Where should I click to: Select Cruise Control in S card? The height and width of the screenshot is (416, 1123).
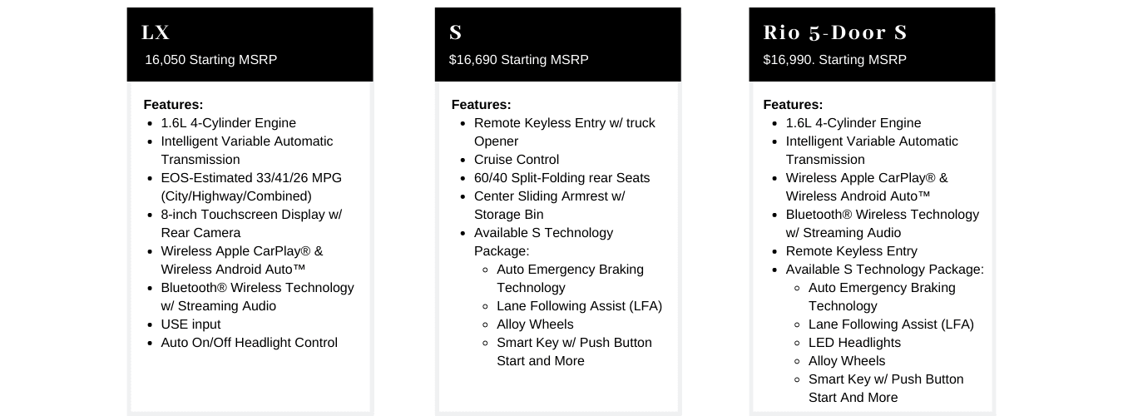pyautogui.click(x=517, y=160)
